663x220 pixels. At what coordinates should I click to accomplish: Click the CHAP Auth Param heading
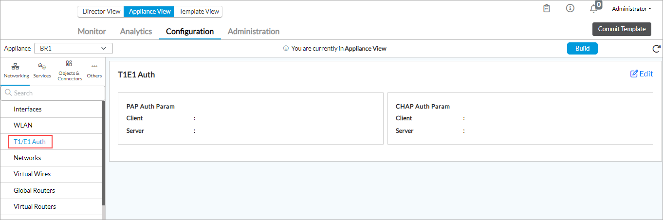coord(423,106)
